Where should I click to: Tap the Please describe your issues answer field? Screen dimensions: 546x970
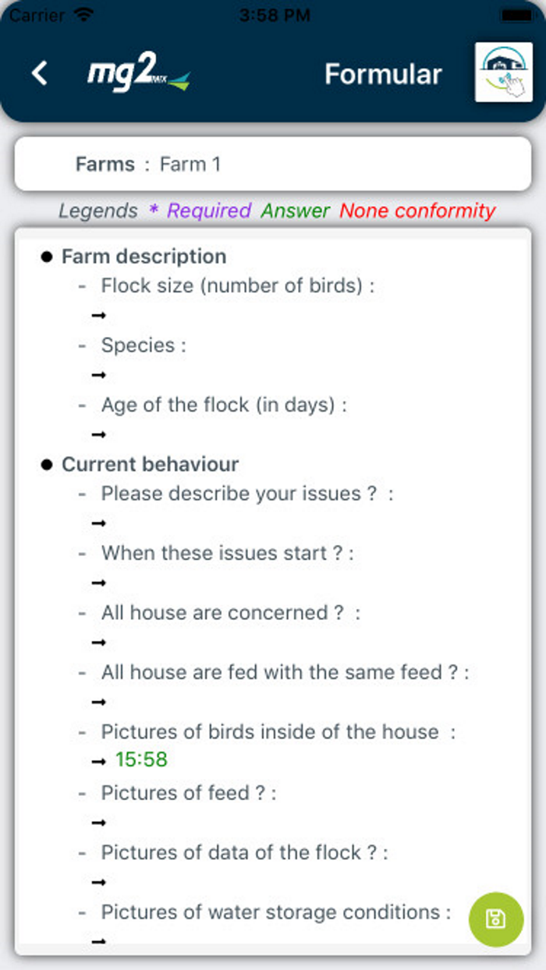click(x=100, y=523)
